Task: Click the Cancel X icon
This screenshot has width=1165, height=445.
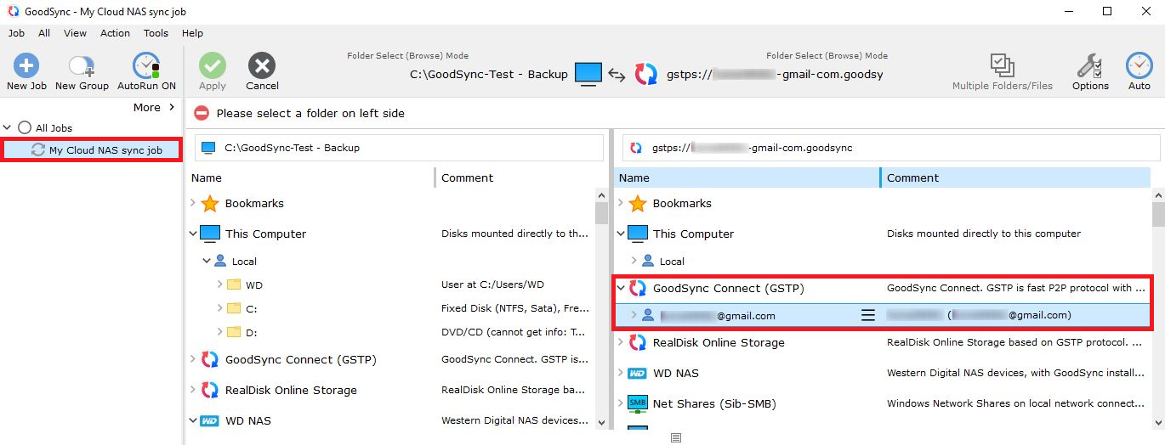Action: tap(262, 66)
